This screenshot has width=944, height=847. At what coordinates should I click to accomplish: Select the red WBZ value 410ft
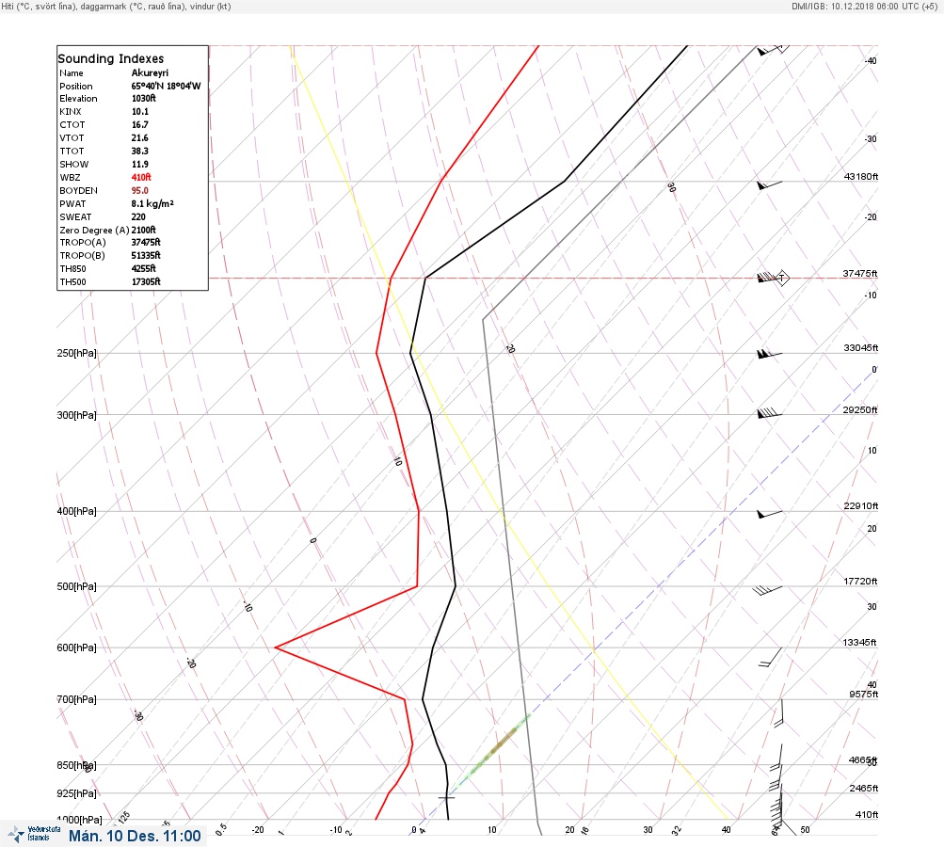141,177
